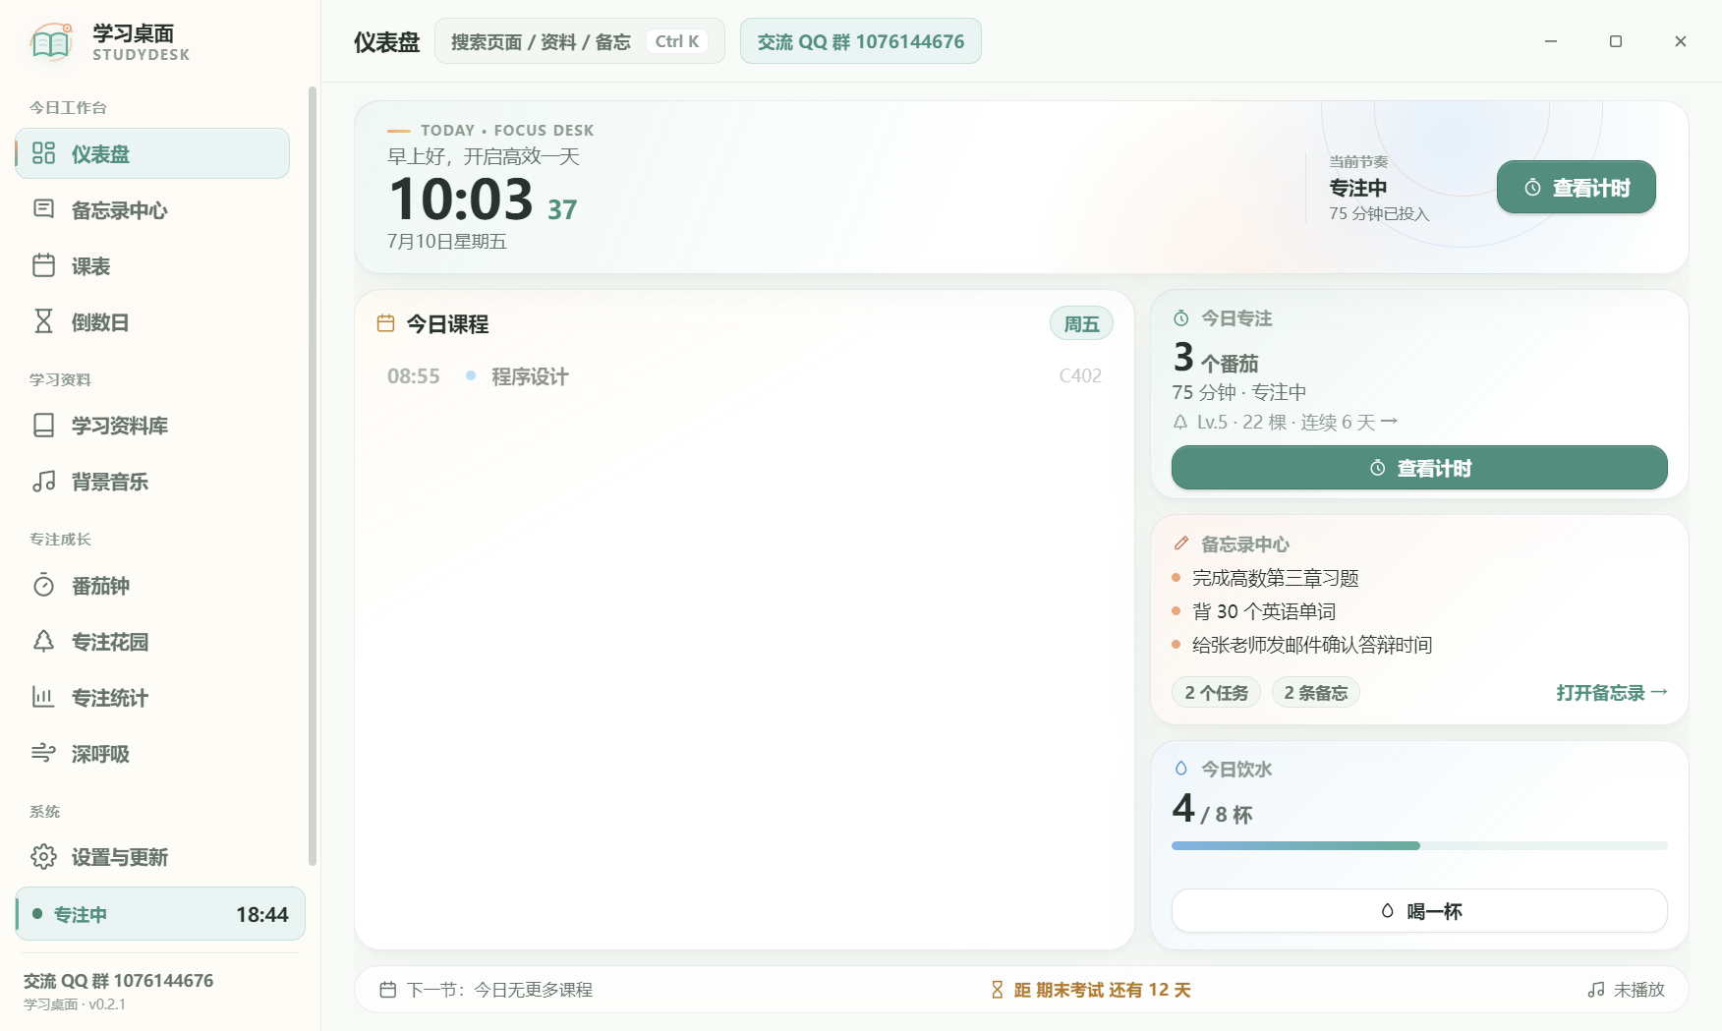Click 下一节：今日无更多课程 text

[x=499, y=990]
